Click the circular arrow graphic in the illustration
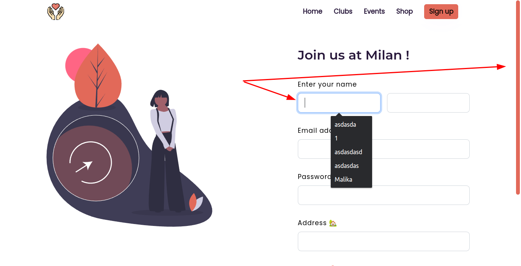 tap(91, 163)
